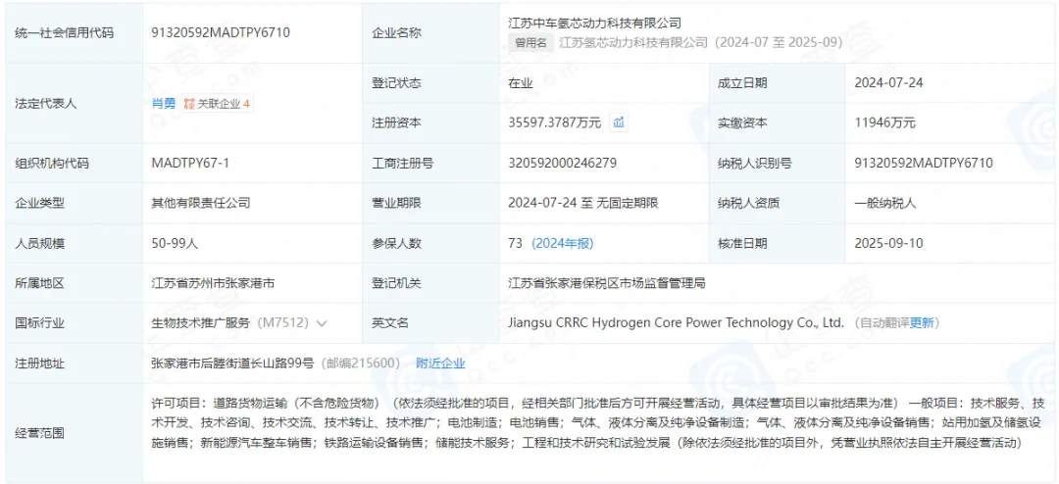The width and height of the screenshot is (1059, 484).
Task: Open the (2024年报) link
Action: [563, 243]
